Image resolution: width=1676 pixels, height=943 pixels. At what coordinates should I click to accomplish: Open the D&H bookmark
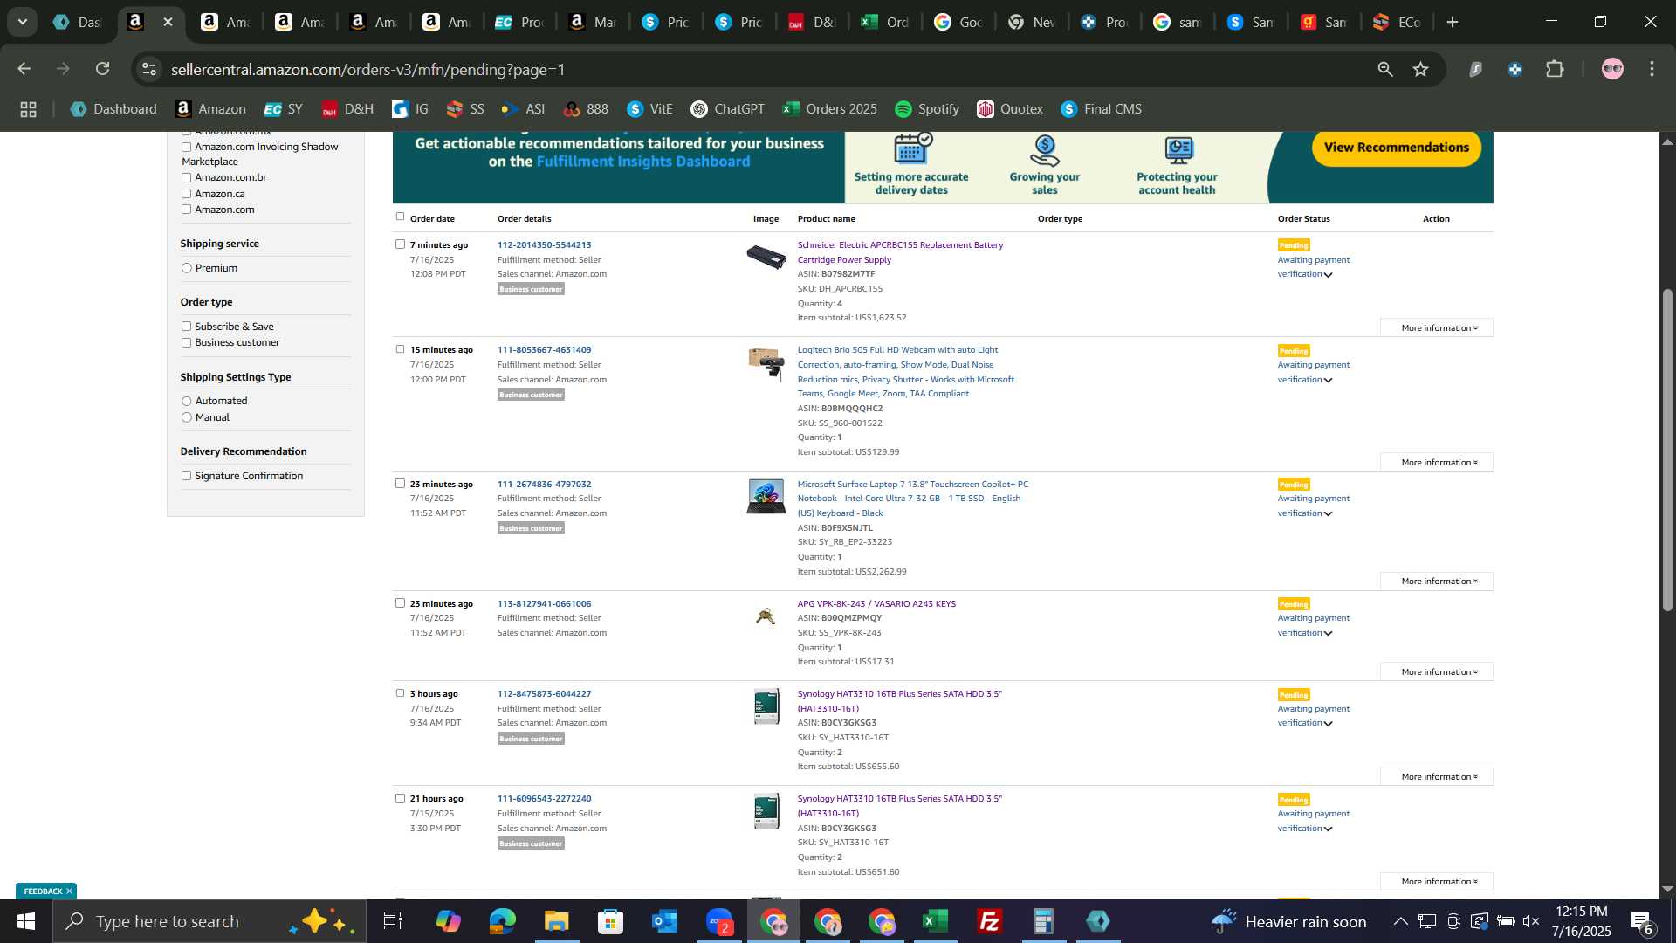point(347,109)
